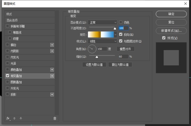Enable the 等高线 checkbox

(x=10, y=32)
